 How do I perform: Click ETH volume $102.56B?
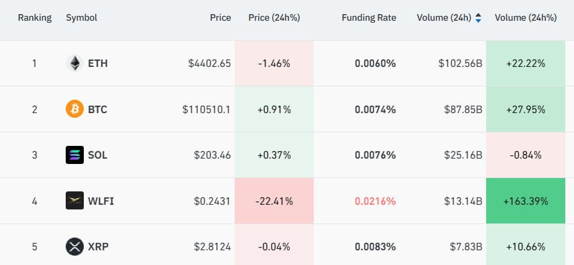461,64
